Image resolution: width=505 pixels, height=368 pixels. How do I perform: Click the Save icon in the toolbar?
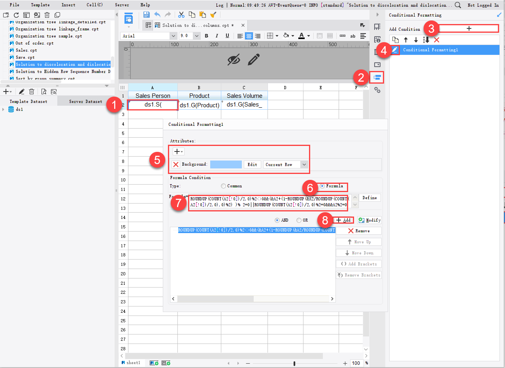146,15
